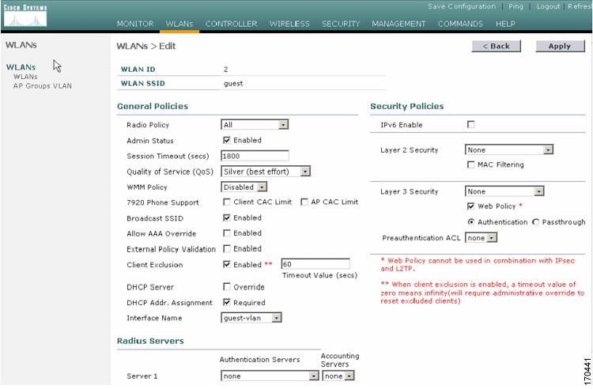This screenshot has height=389, width=593.
Task: Open Preauthentication ACL dropdown
Action: pyautogui.click(x=481, y=238)
